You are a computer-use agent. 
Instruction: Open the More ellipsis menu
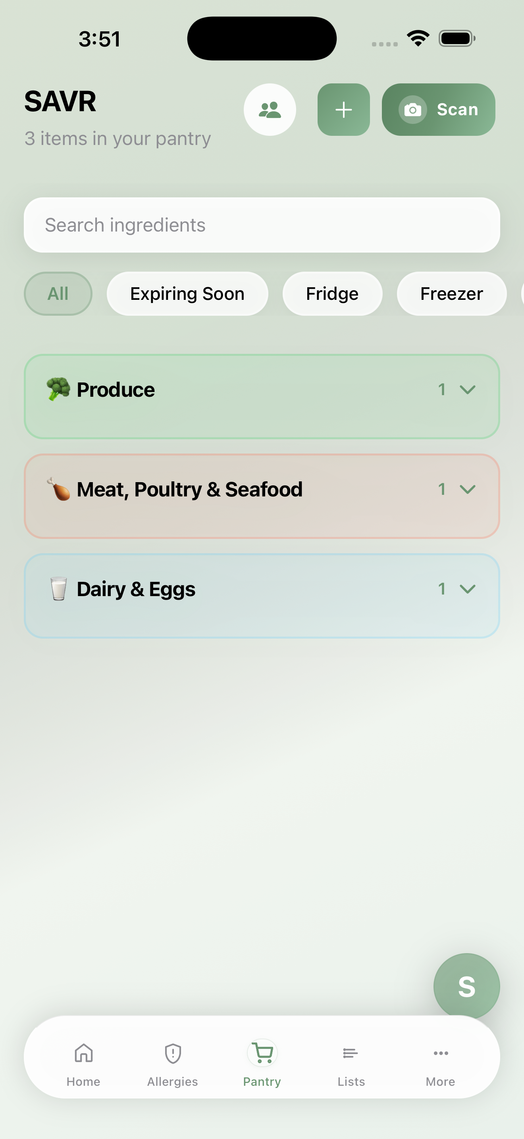click(441, 1053)
